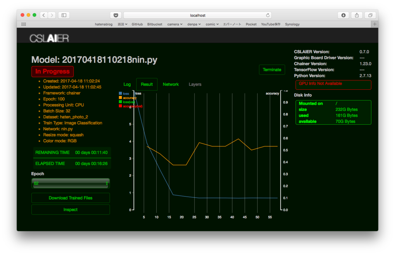This screenshot has width=395, height=255.
Task: Click the Chainer Version 1.23.0 value
Action: (x=365, y=64)
